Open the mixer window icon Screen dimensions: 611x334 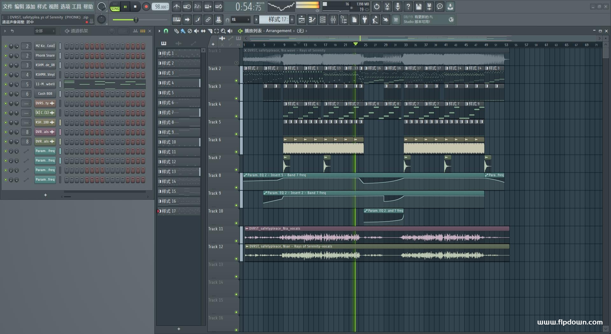click(x=333, y=20)
